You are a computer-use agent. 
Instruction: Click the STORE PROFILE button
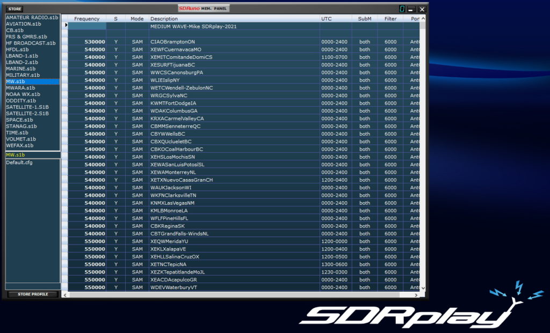(x=33, y=294)
